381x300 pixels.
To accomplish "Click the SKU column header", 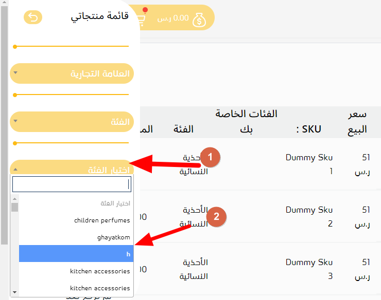I will click(x=308, y=129).
